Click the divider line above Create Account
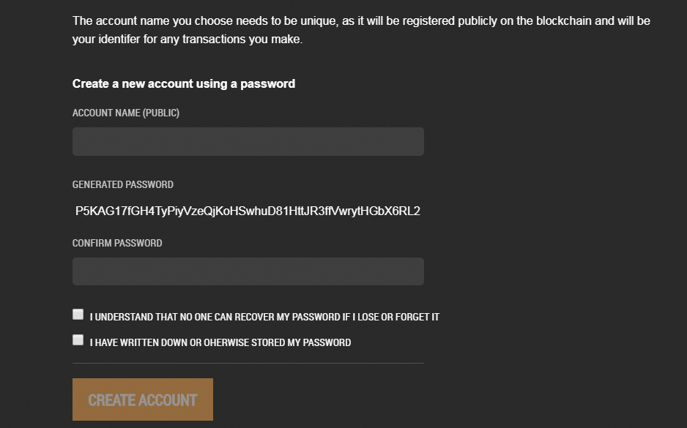The height and width of the screenshot is (428, 687). click(248, 363)
